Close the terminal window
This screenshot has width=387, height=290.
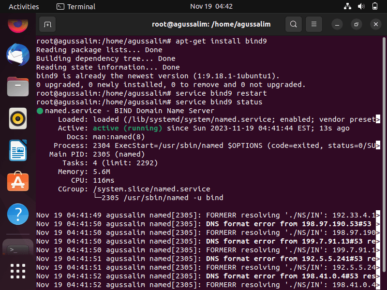point(376,25)
